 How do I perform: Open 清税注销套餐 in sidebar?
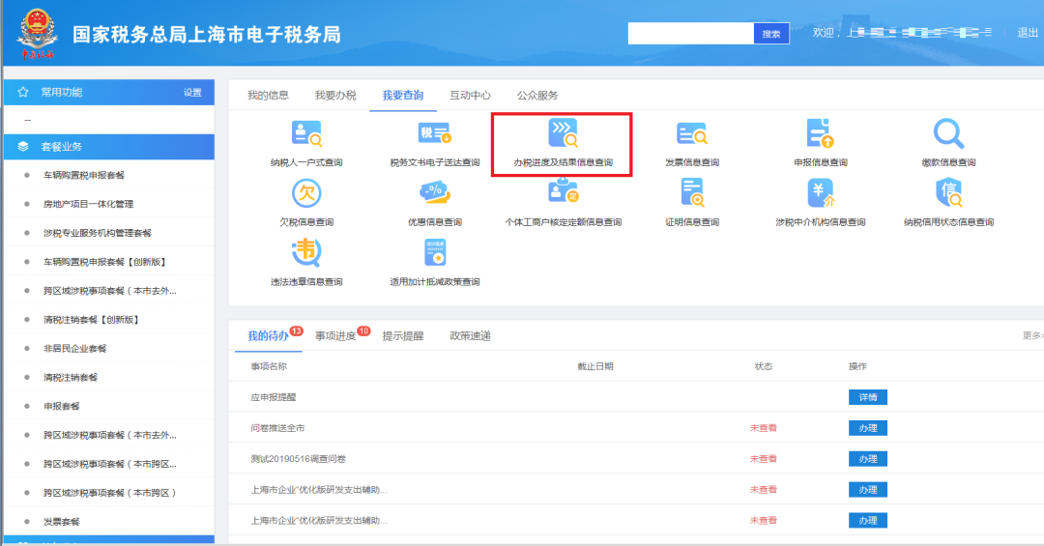click(70, 378)
